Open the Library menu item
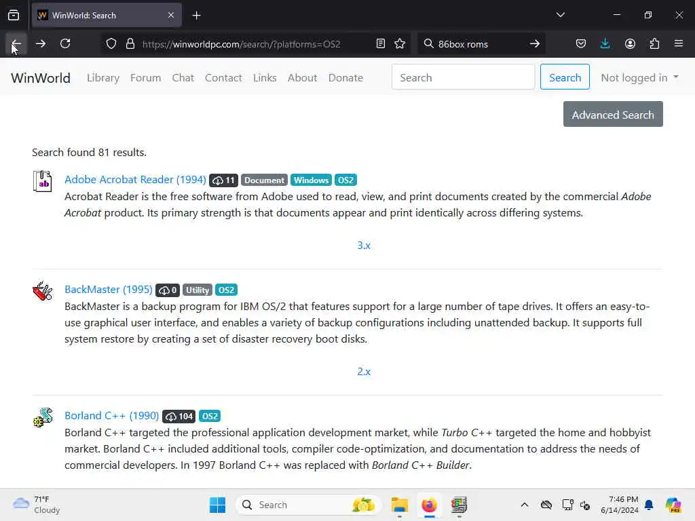This screenshot has height=521, width=695. tap(103, 78)
